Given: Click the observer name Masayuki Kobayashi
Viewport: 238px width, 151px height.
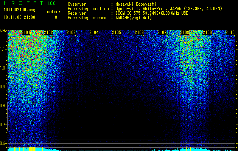Looking at the screenshot, I should click(x=136, y=4).
